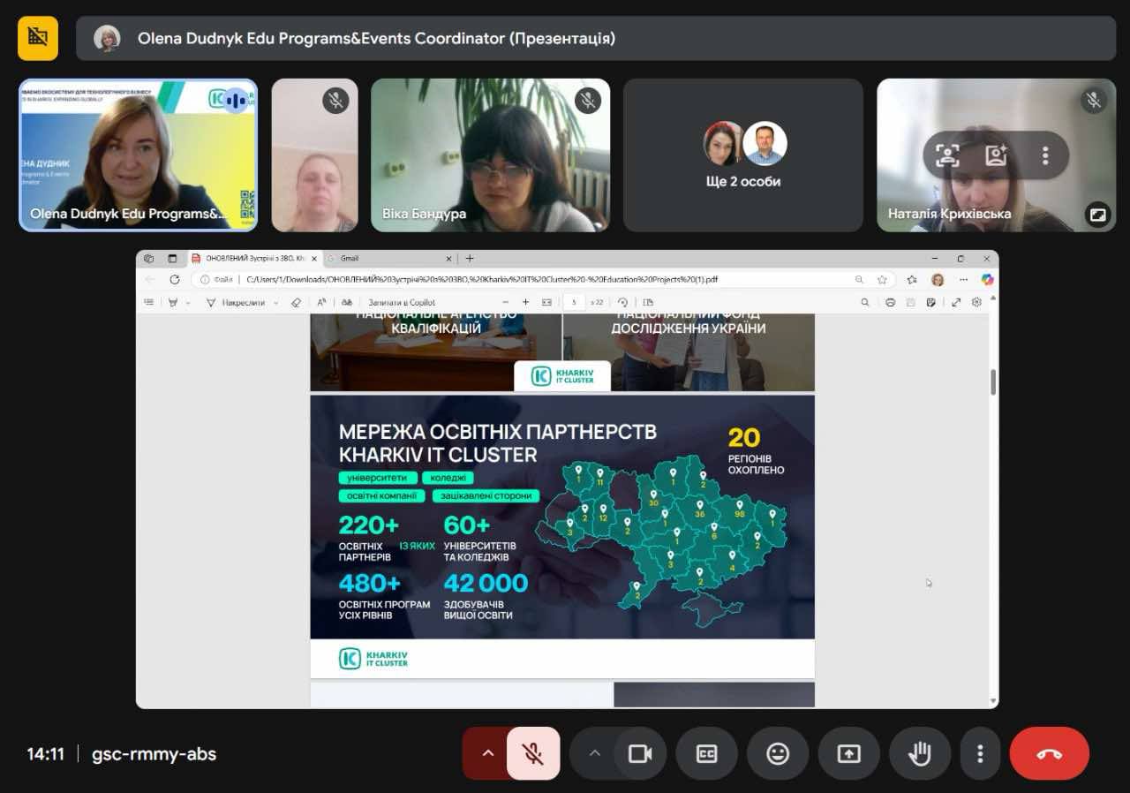Click the PDF vertical scrollbar thumb

coord(993,382)
